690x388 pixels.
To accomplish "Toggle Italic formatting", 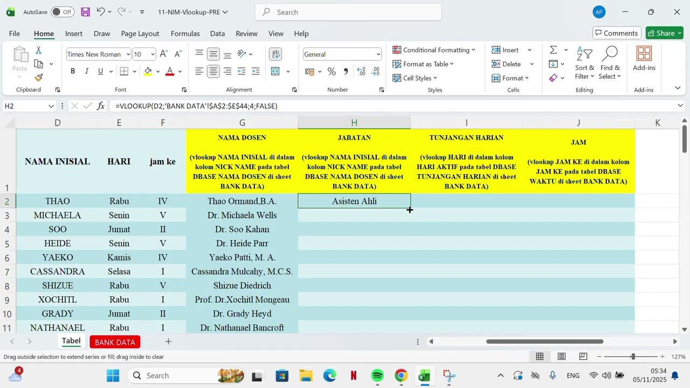I will point(87,71).
